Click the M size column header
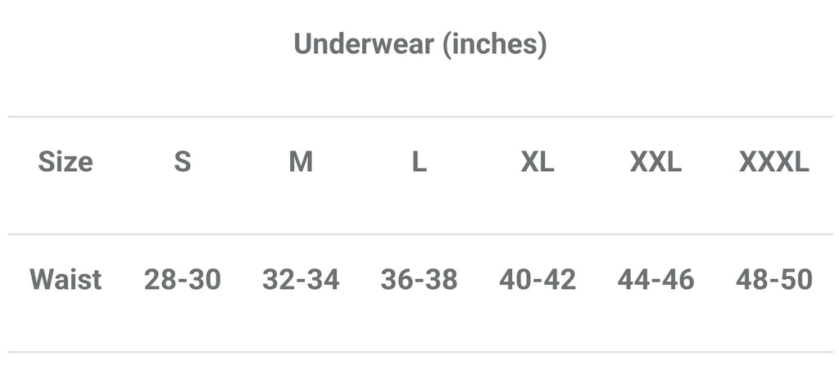Screen dimensions: 839x374 (x=301, y=162)
